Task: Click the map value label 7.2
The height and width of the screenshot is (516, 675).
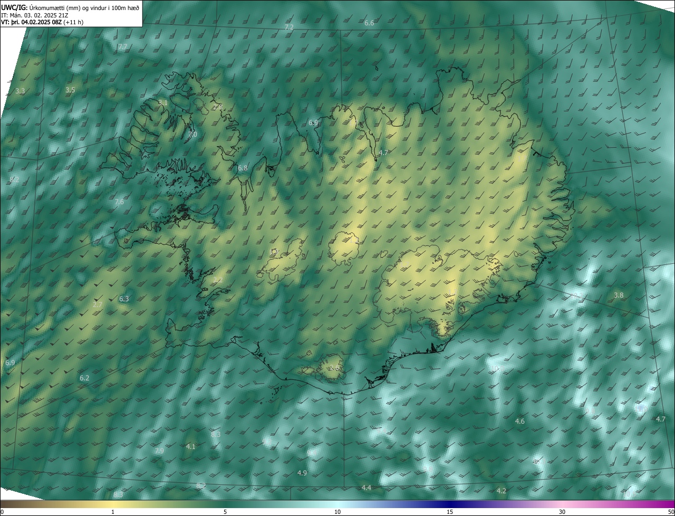Action: point(289,27)
